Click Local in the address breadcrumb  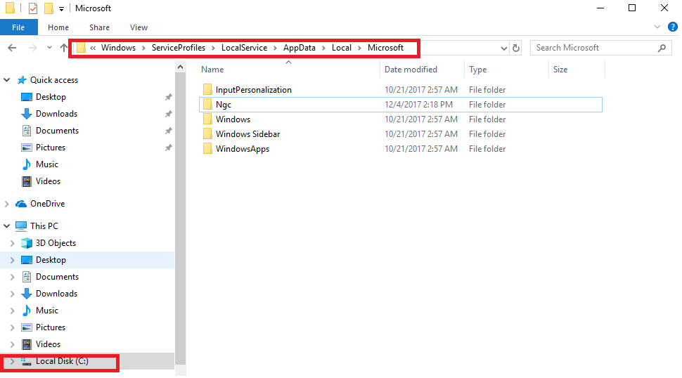point(342,48)
